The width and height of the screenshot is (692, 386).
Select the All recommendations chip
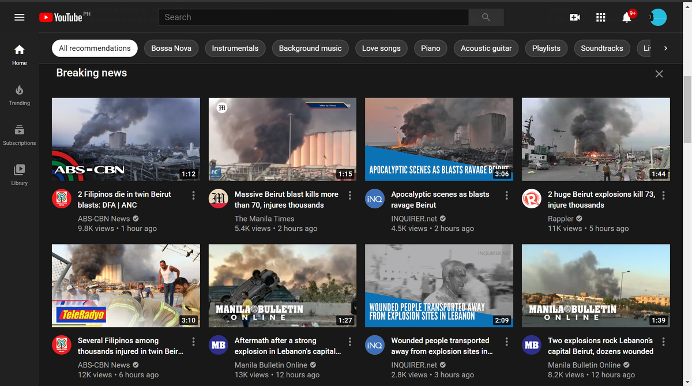click(95, 48)
